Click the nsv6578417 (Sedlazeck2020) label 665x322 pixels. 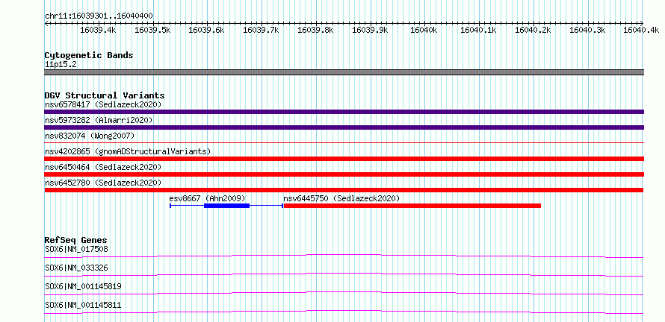[x=103, y=104]
